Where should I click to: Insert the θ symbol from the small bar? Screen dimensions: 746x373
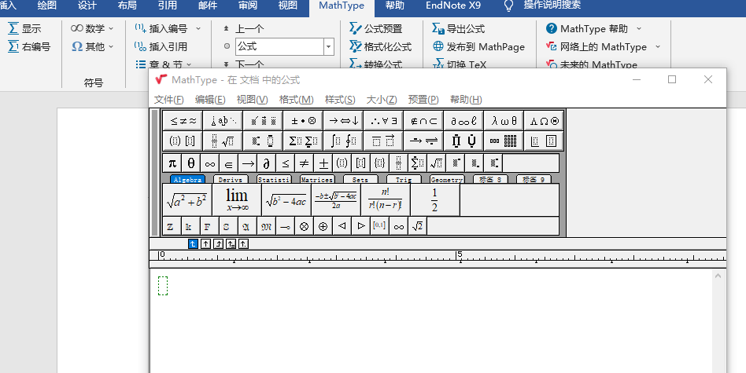coord(190,163)
